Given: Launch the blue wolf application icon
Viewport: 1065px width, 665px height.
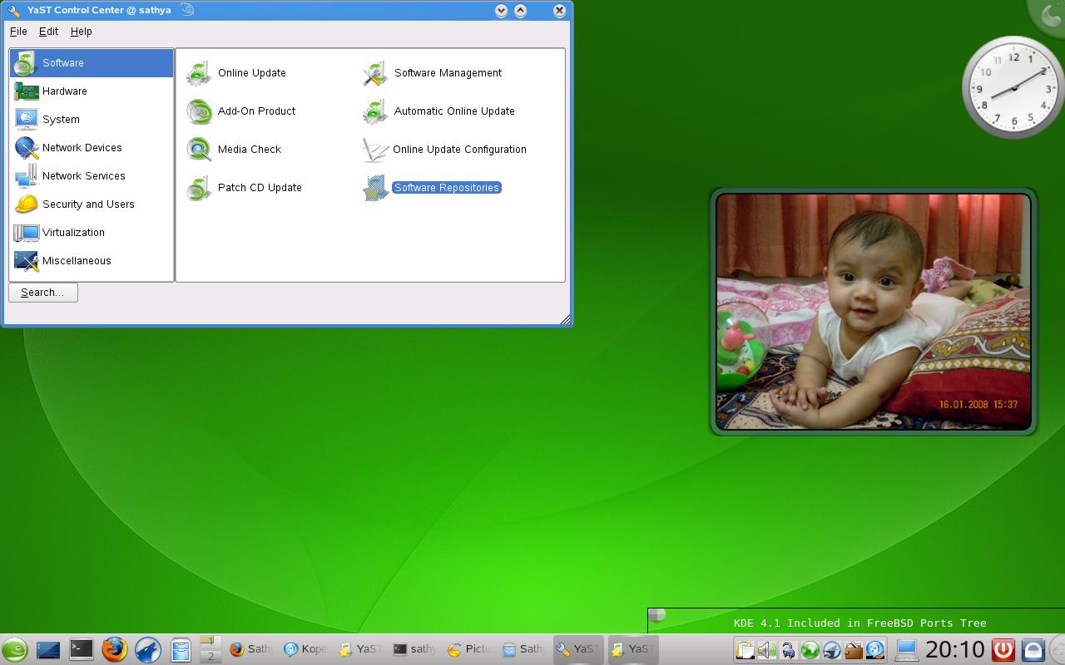Looking at the screenshot, I should (148, 649).
